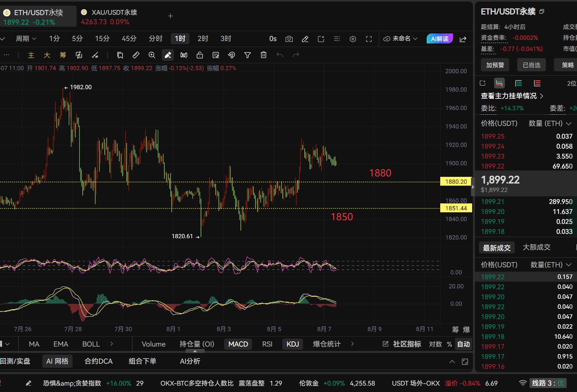Activate the magnifier zoom tool
The height and width of the screenshot is (392, 577).
(x=152, y=55)
